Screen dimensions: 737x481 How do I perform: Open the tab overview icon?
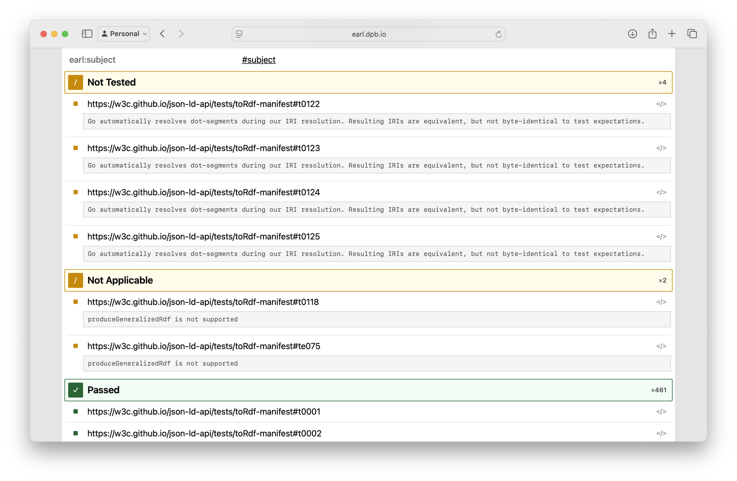click(x=692, y=33)
